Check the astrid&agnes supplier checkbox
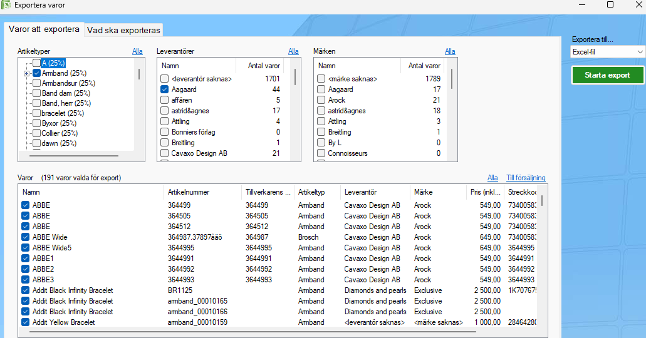 (x=164, y=111)
